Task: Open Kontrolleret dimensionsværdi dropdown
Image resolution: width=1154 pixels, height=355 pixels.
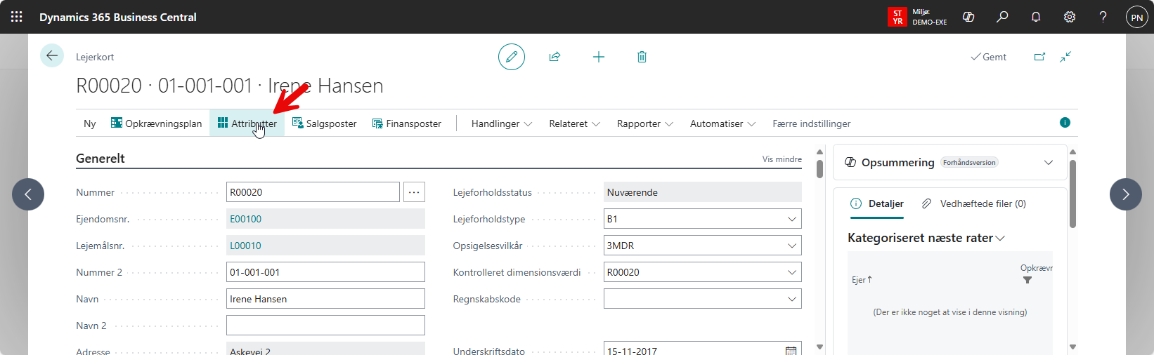Action: (792, 272)
